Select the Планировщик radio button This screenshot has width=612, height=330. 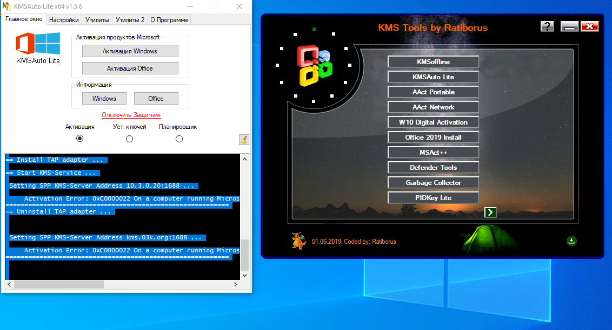179,139
